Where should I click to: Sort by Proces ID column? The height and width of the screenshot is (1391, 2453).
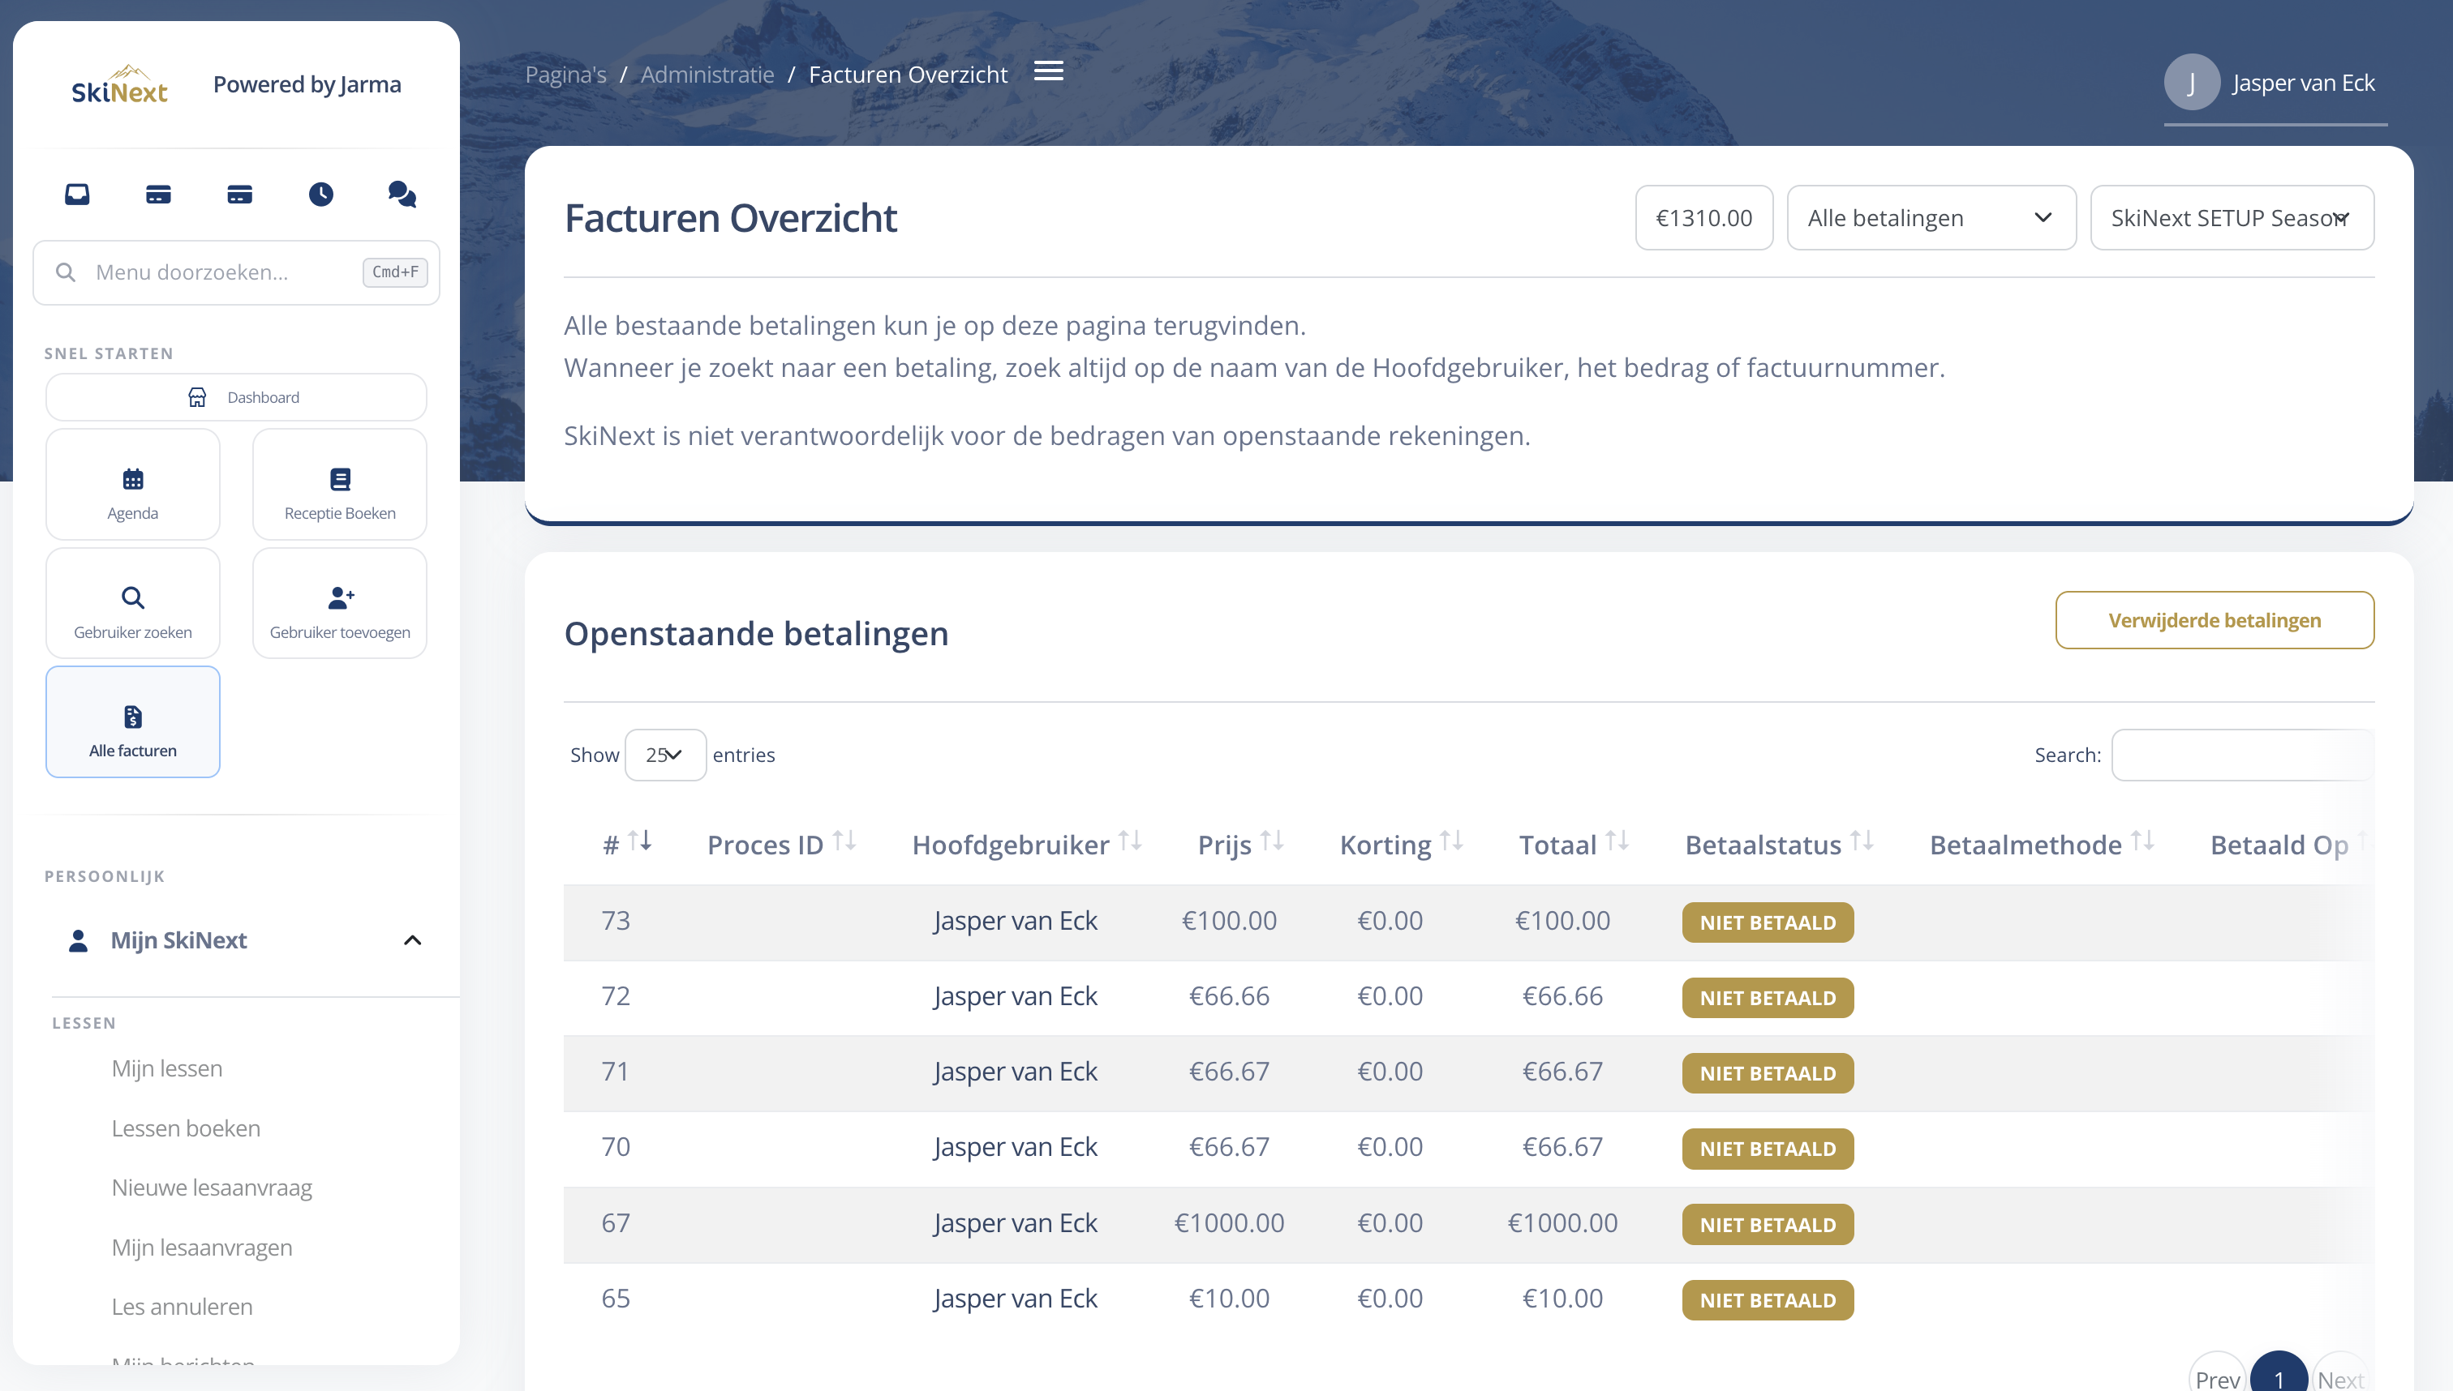pyautogui.click(x=781, y=844)
